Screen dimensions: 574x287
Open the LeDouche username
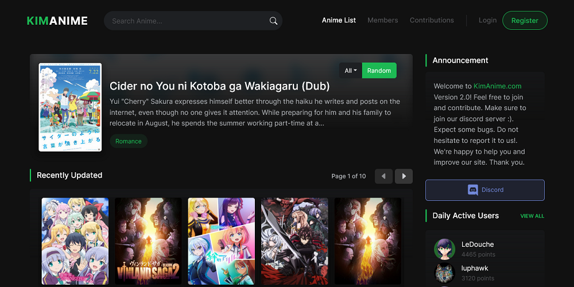coord(478,244)
